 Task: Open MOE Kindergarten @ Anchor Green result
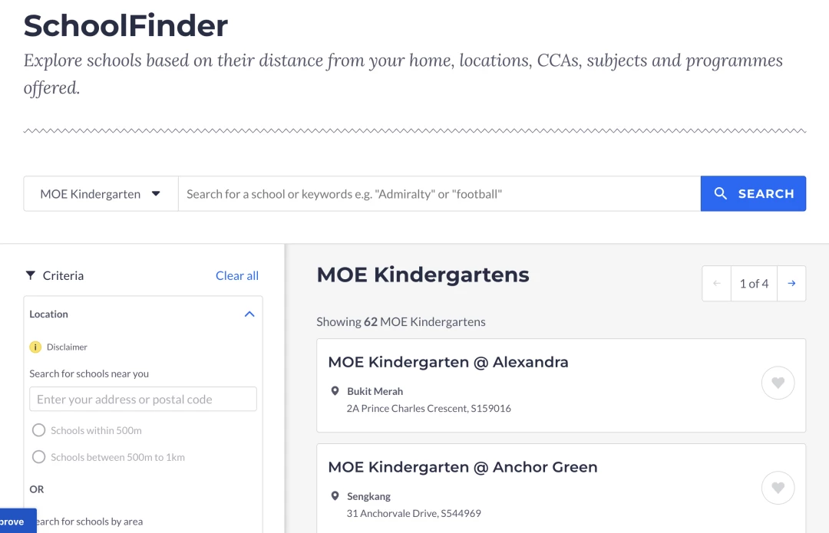(x=463, y=468)
